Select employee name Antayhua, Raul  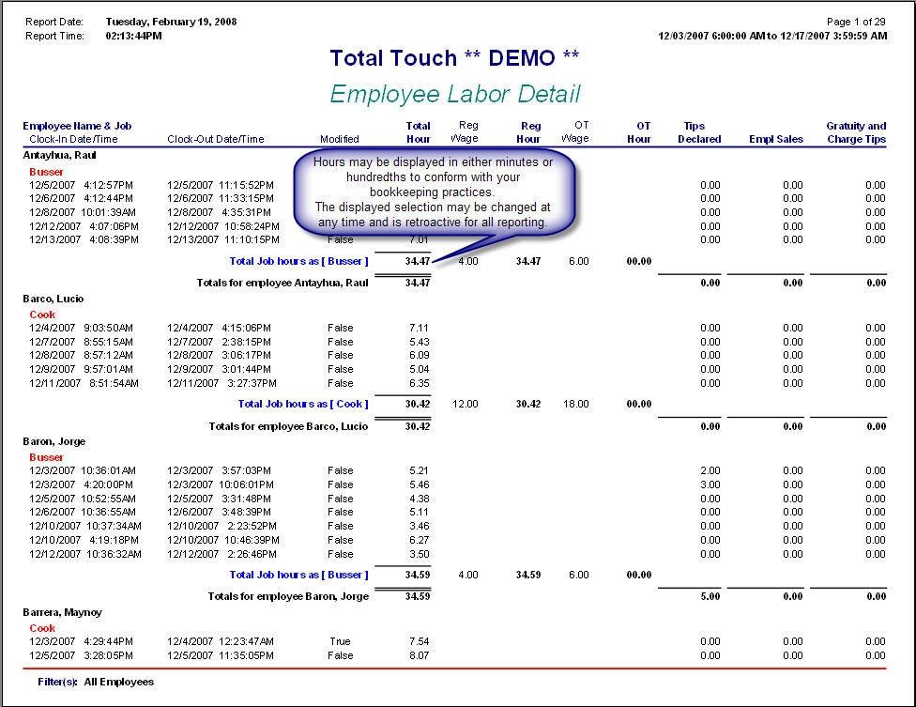60,155
